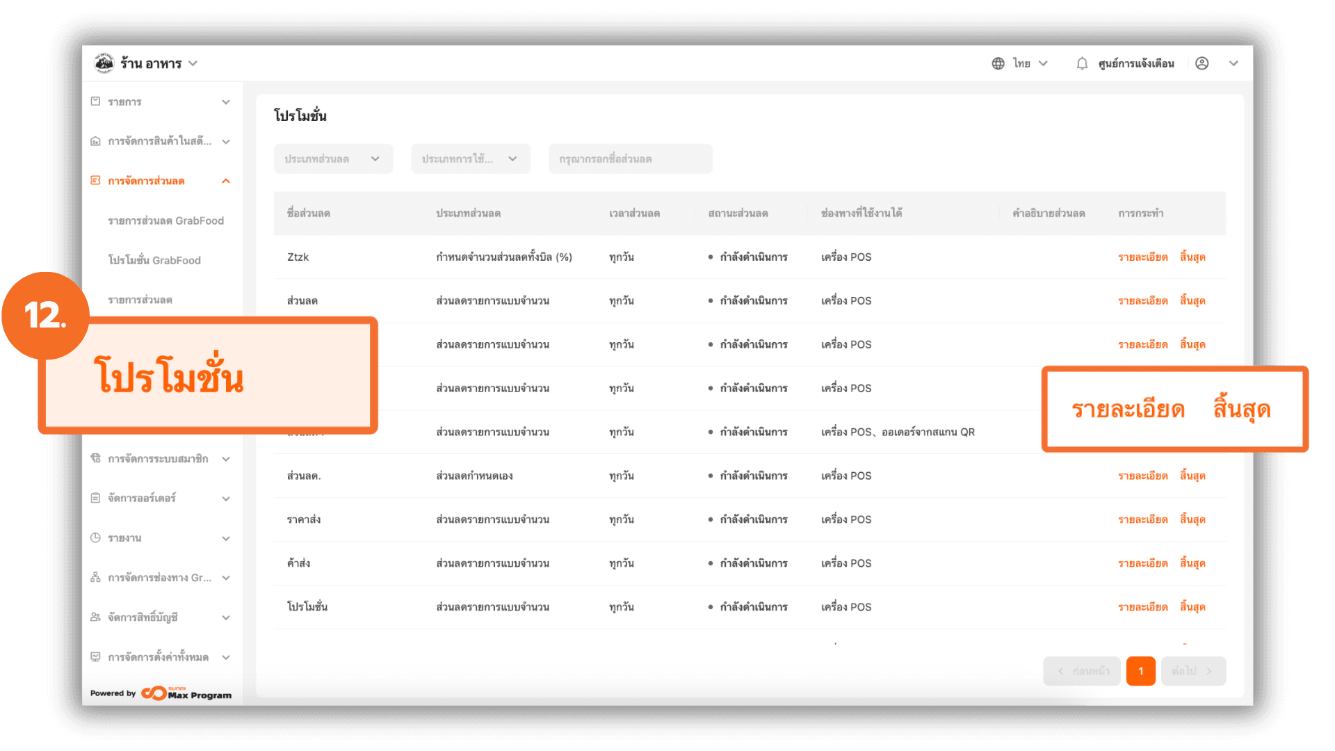Click the restaurant logo in the header
The image size is (1335, 751).
pyautogui.click(x=104, y=63)
